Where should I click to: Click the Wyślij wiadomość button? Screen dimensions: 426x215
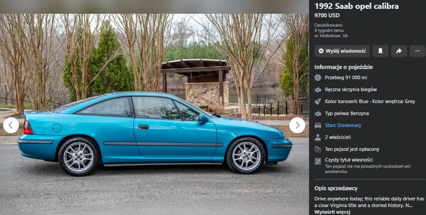(342, 51)
